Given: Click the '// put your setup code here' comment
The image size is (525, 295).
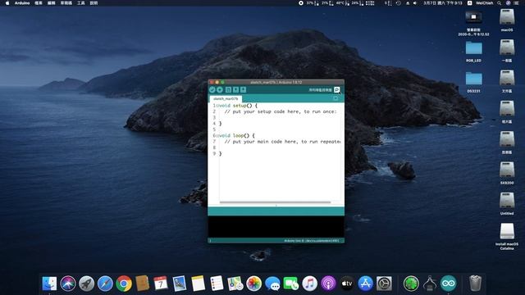Looking at the screenshot, I should click(x=281, y=111).
